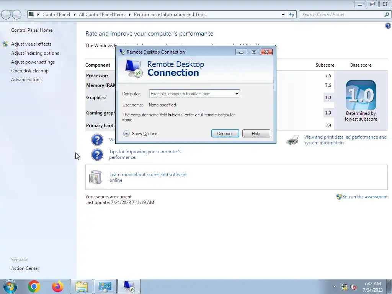Click the Memory subscore 7.6
The width and height of the screenshot is (392, 294).
pyautogui.click(x=328, y=85)
